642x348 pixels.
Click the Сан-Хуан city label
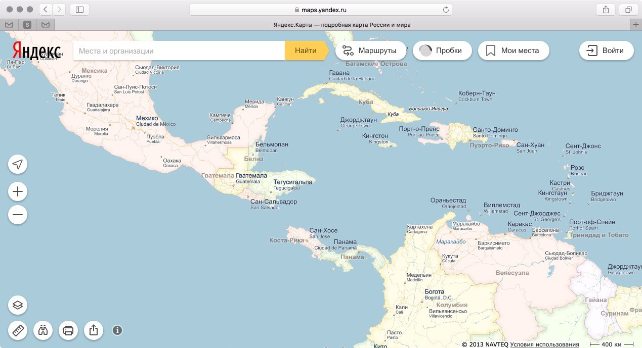[530, 145]
